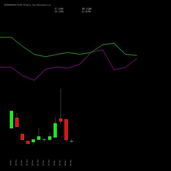This screenshot has height=171, width=171.
Task: Click the BANKBARODA CE Options chart title
Action: coord(27,5)
